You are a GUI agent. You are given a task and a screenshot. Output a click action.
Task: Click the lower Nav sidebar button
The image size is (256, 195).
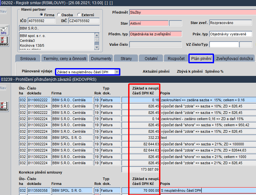(3, 88)
